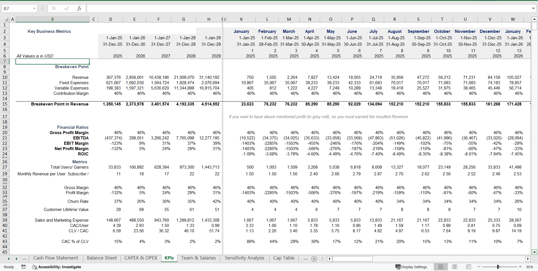Click the 'ROIC' row label
This screenshot has width=538, height=271.
[83, 154]
